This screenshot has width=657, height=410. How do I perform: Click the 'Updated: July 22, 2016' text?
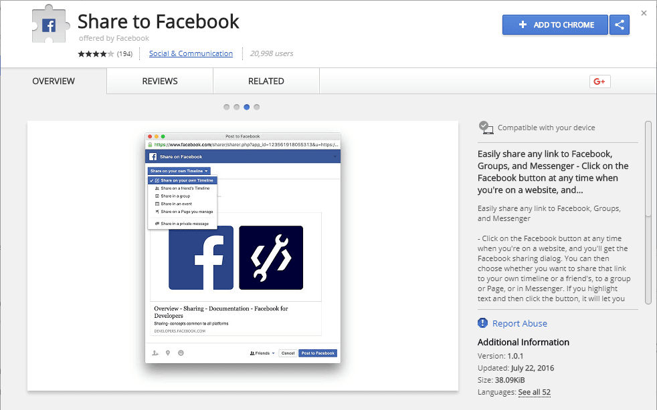pos(516,368)
